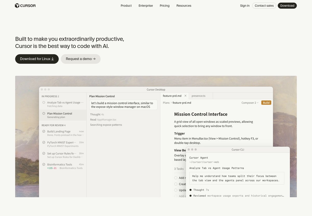Toggle first task checkbox starting with Add
The width and height of the screenshot is (312, 216).
point(176,178)
